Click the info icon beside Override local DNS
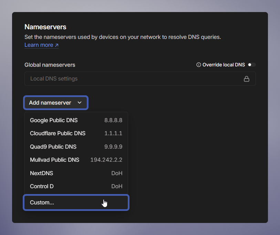 coord(199,65)
